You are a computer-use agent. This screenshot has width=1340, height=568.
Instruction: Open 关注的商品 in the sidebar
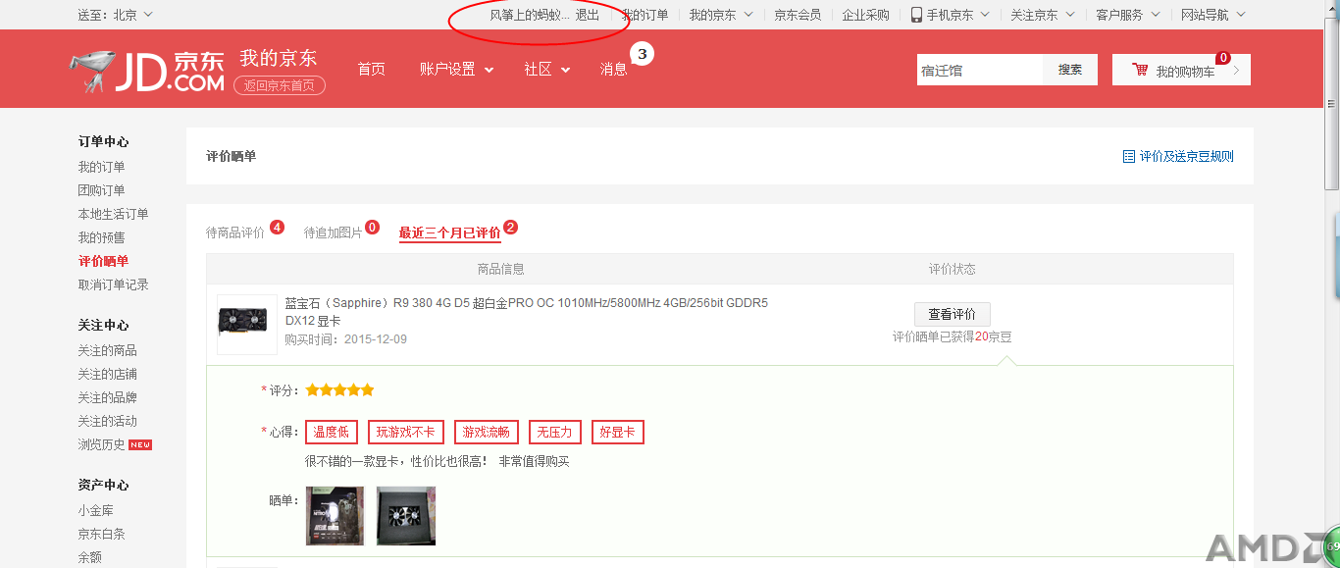pos(108,350)
